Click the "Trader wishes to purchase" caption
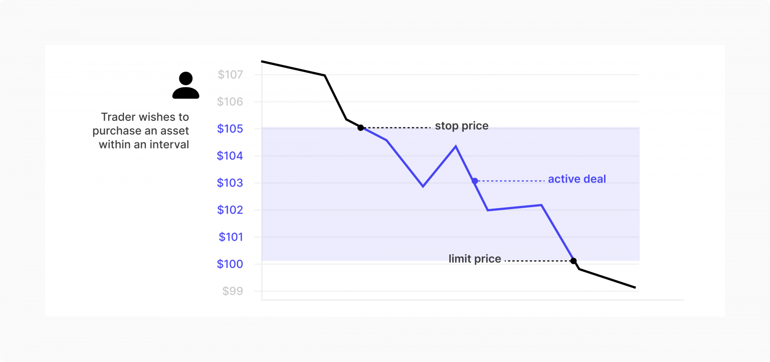Image resolution: width=770 pixels, height=362 pixels. tap(141, 131)
